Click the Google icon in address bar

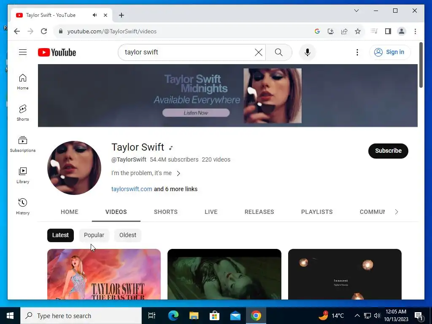(x=317, y=31)
